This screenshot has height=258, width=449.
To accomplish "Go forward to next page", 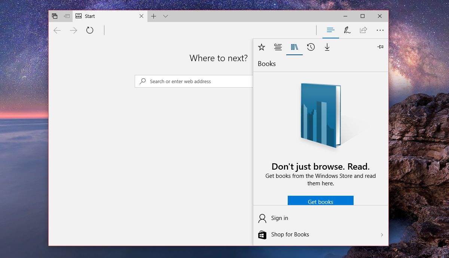I will (x=73, y=31).
